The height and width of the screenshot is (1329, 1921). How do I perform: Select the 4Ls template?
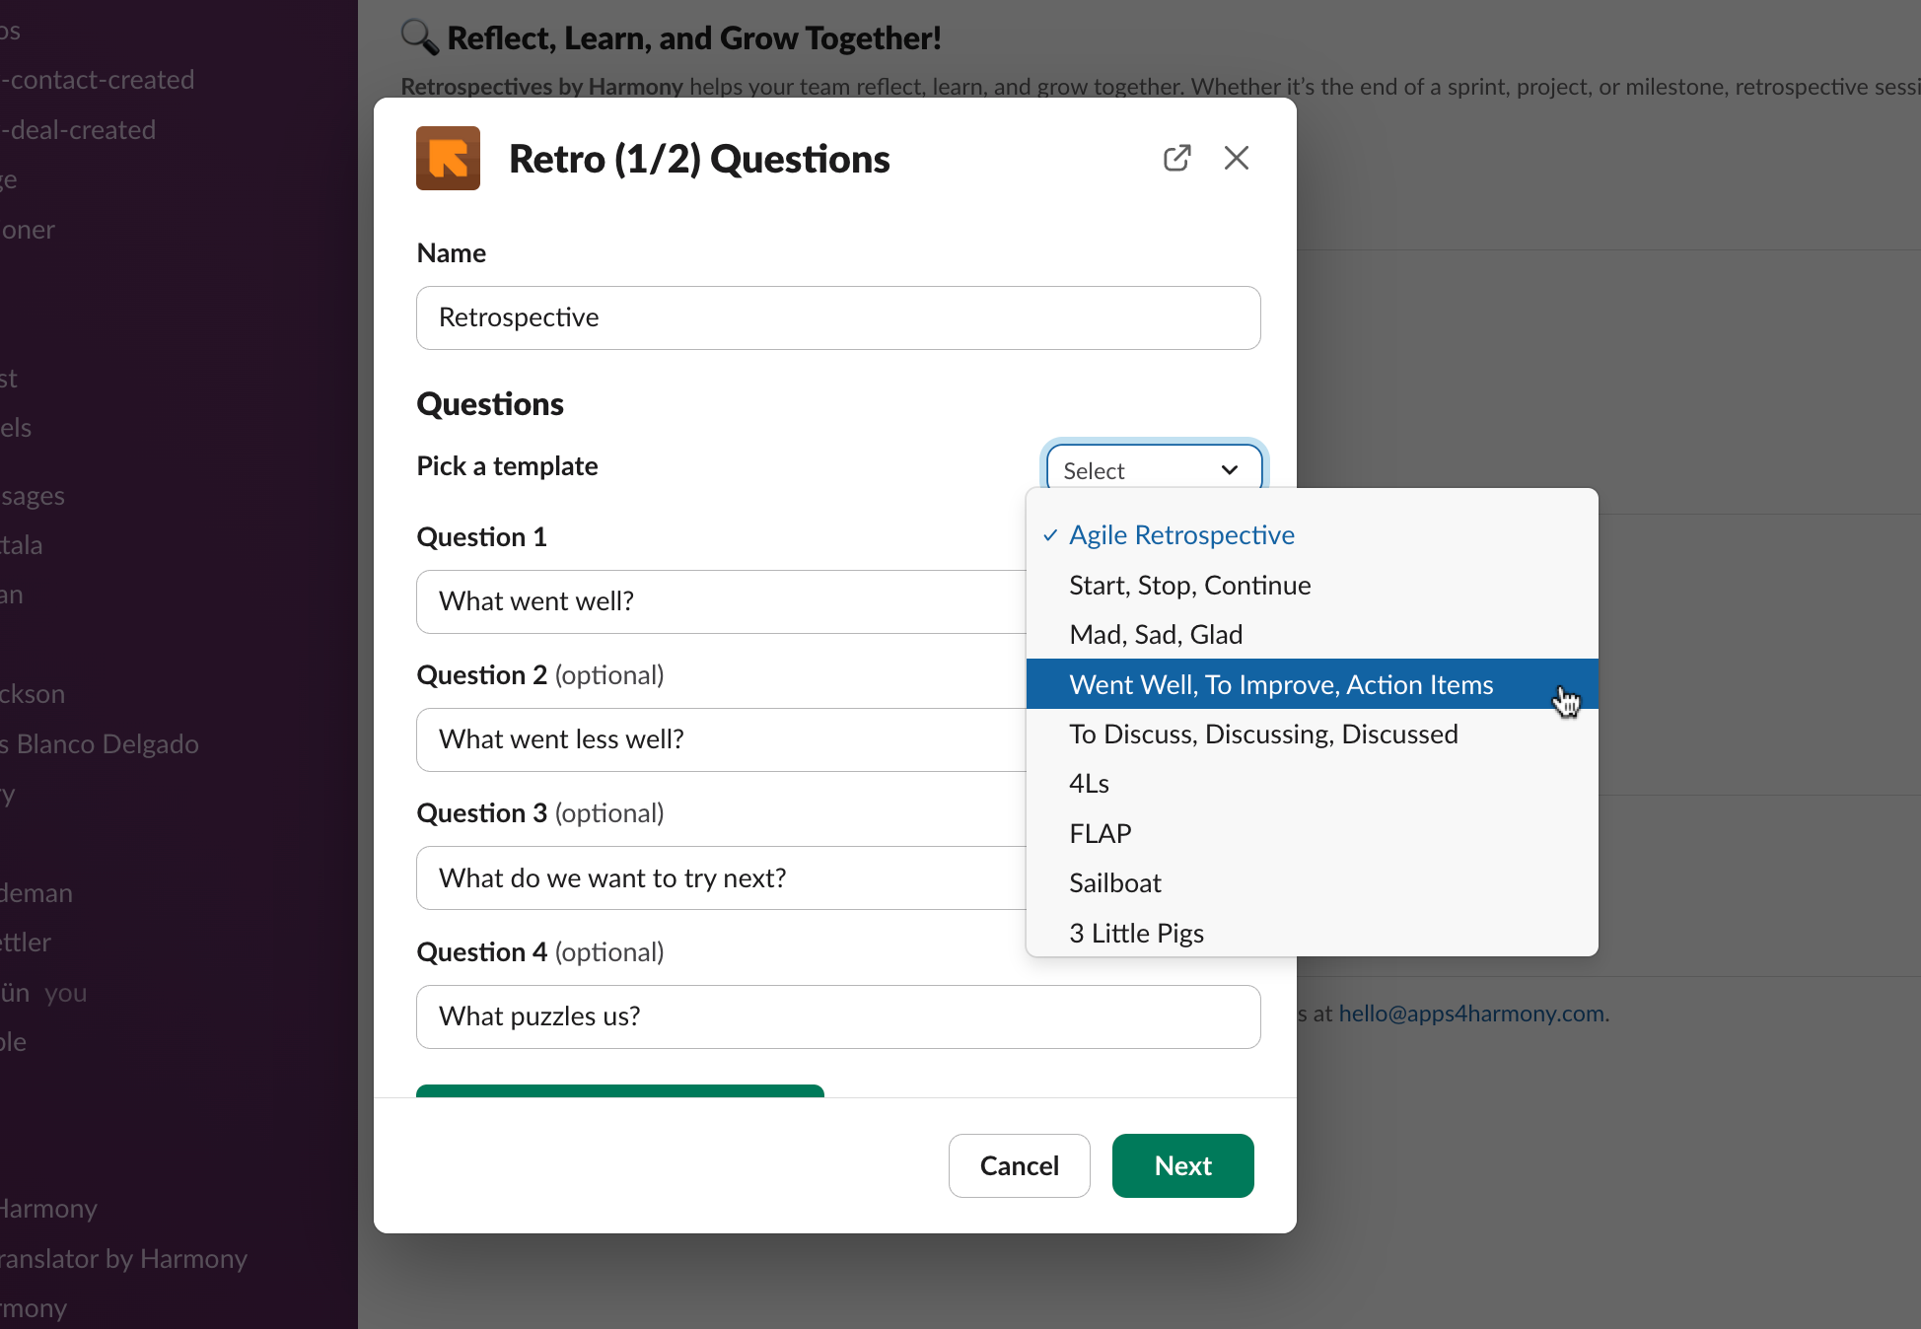point(1089,784)
